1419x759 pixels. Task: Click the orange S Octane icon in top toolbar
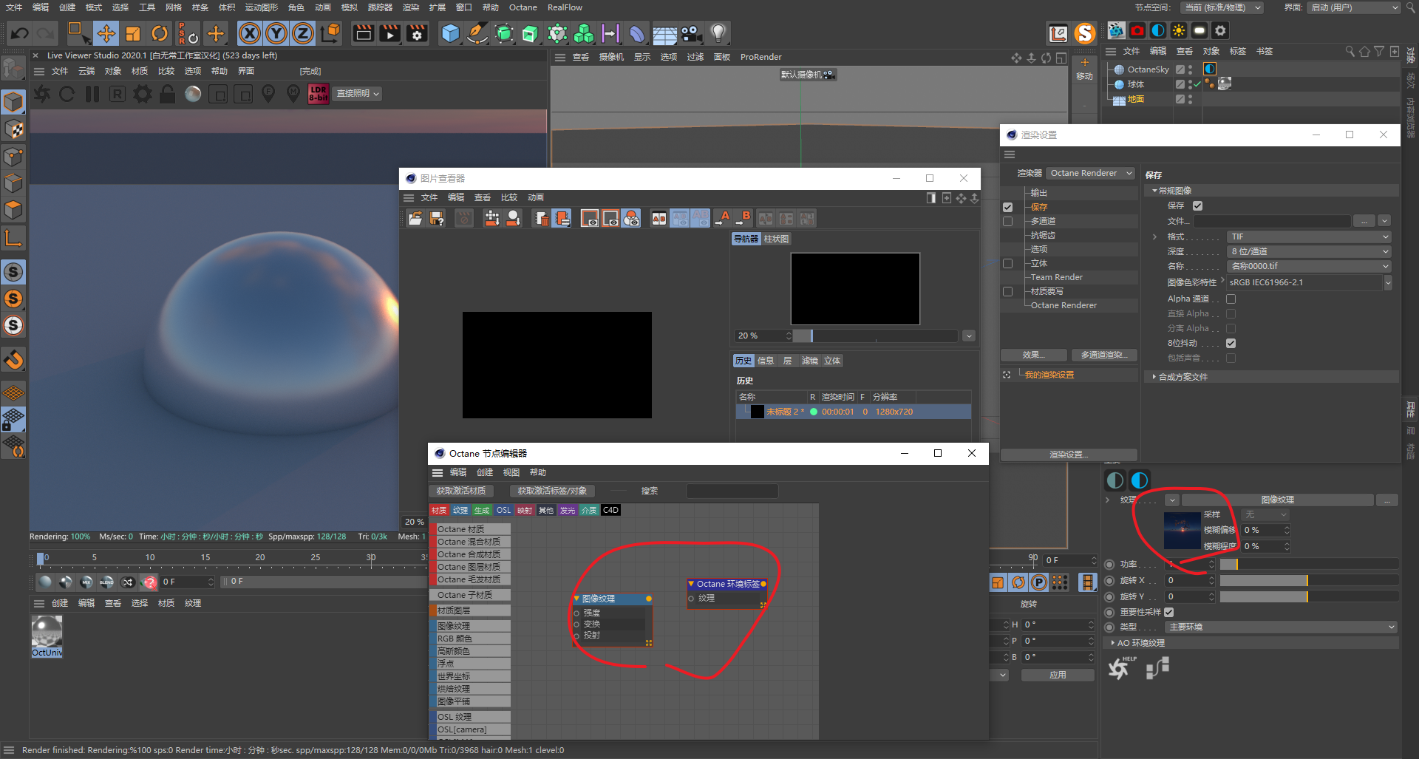pyautogui.click(x=1084, y=33)
